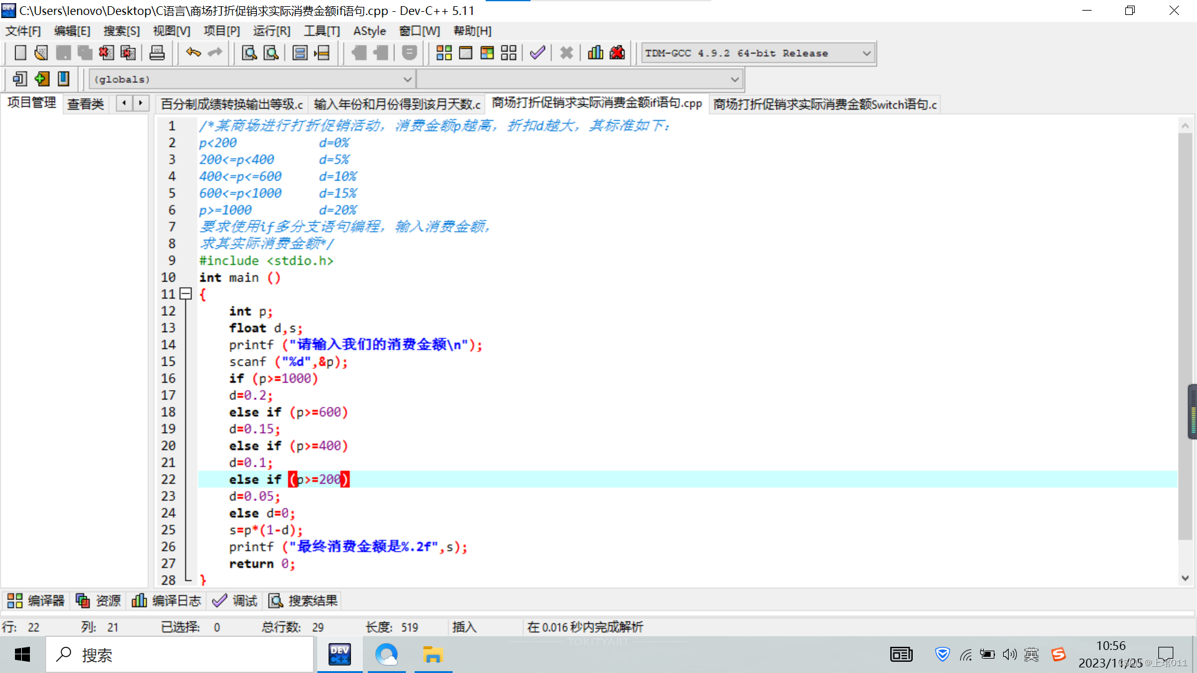Viewport: 1197px width, 673px height.
Task: Click the Find magnifier toolbar icon
Action: 249,53
